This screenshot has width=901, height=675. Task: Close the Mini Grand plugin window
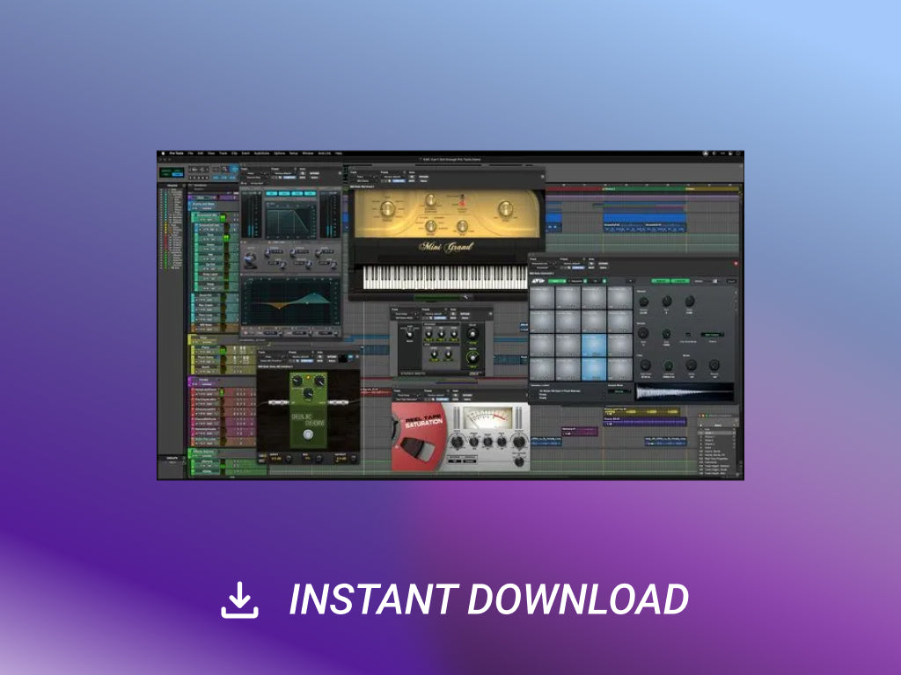point(542,177)
